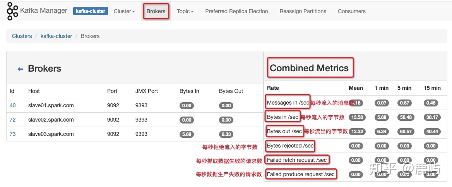The width and height of the screenshot is (452, 187).
Task: Open the Brokers navigation tab
Action: [156, 11]
